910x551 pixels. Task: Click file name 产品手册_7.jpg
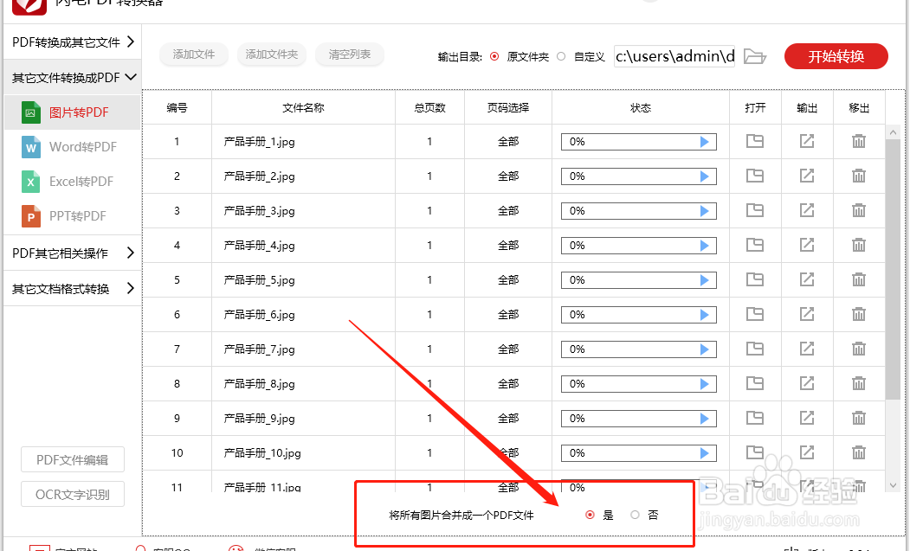260,349
